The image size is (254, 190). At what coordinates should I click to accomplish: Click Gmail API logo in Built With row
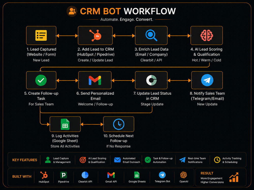point(111,175)
